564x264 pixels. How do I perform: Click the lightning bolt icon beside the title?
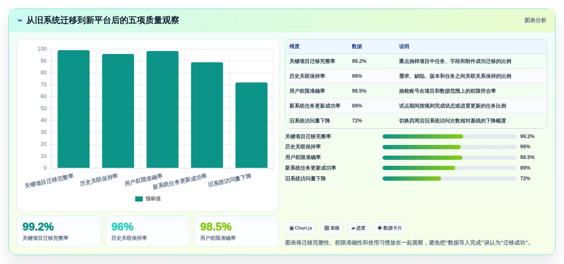(x=20, y=20)
